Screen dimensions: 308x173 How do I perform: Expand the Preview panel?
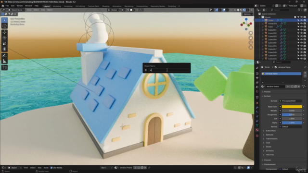pyautogui.click(x=267, y=92)
